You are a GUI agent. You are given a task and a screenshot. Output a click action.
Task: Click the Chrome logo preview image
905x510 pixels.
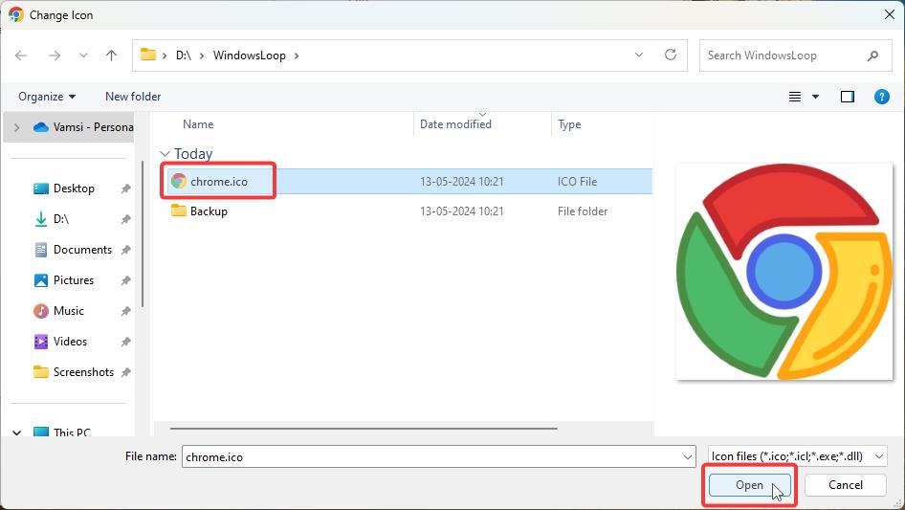(x=784, y=272)
